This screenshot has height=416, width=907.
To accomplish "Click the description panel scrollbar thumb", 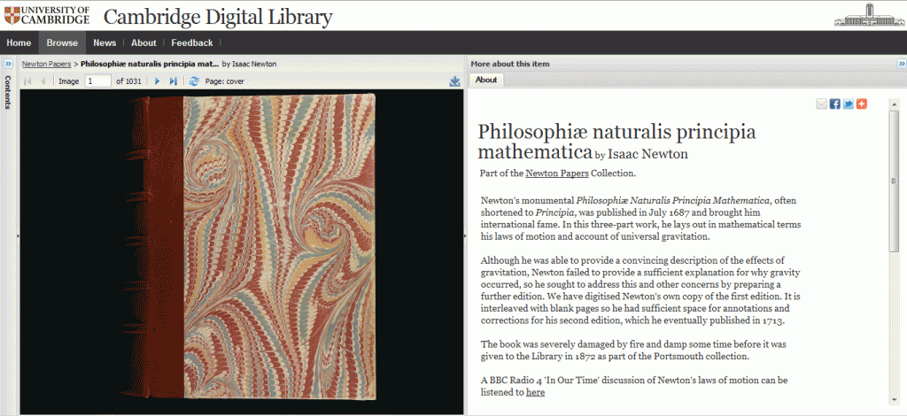I will [895, 181].
